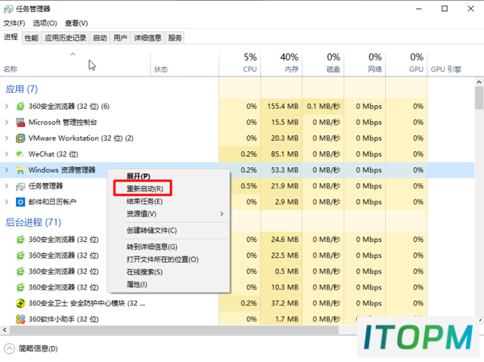Expand the WeChat (32 位) entry
This screenshot has height=362, width=484.
pos(7,154)
